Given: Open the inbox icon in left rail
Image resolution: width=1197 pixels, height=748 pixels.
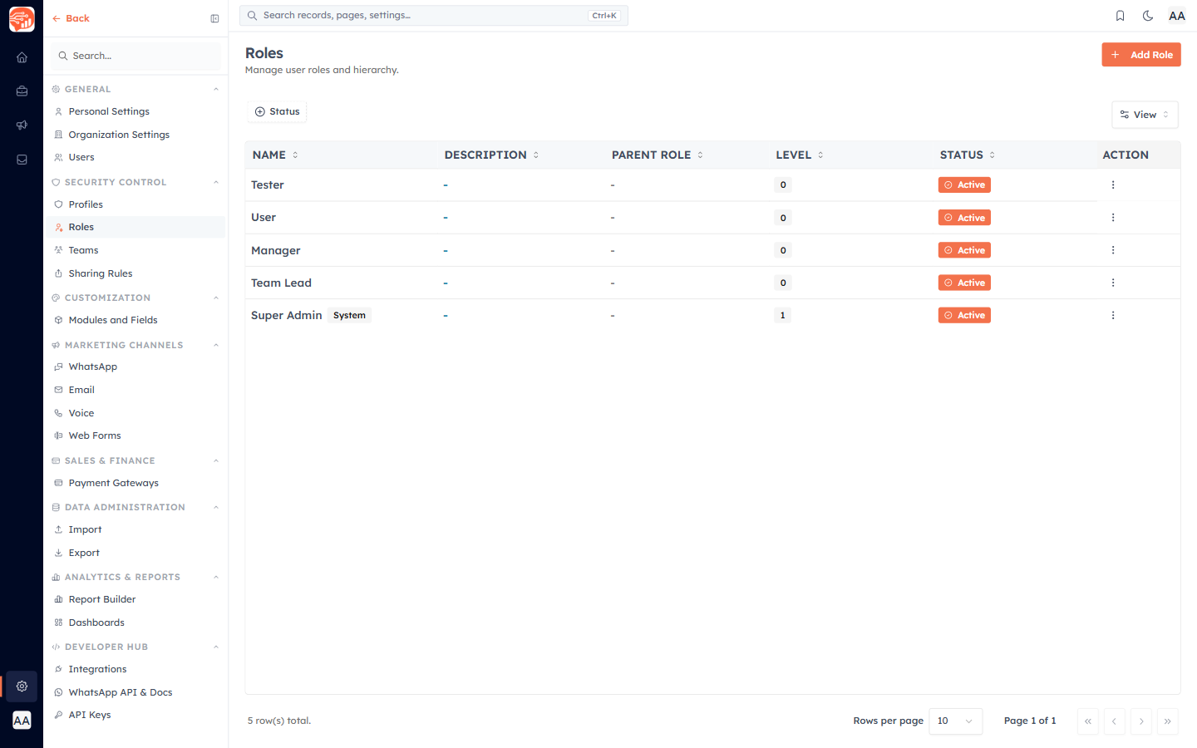Looking at the screenshot, I should (22, 160).
